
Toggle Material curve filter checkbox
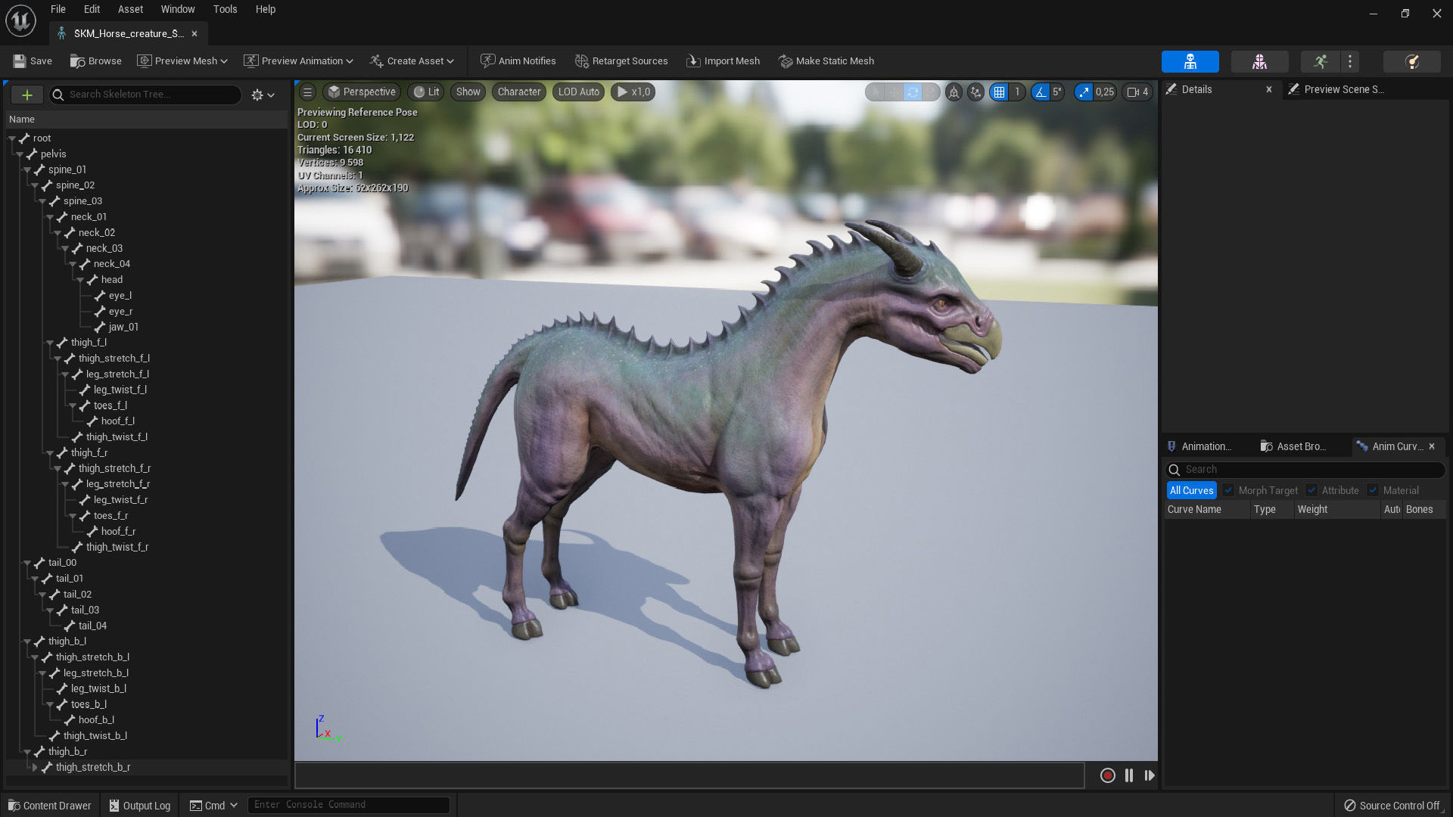coord(1373,490)
